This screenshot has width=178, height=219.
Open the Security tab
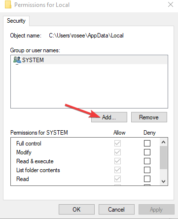(16, 21)
